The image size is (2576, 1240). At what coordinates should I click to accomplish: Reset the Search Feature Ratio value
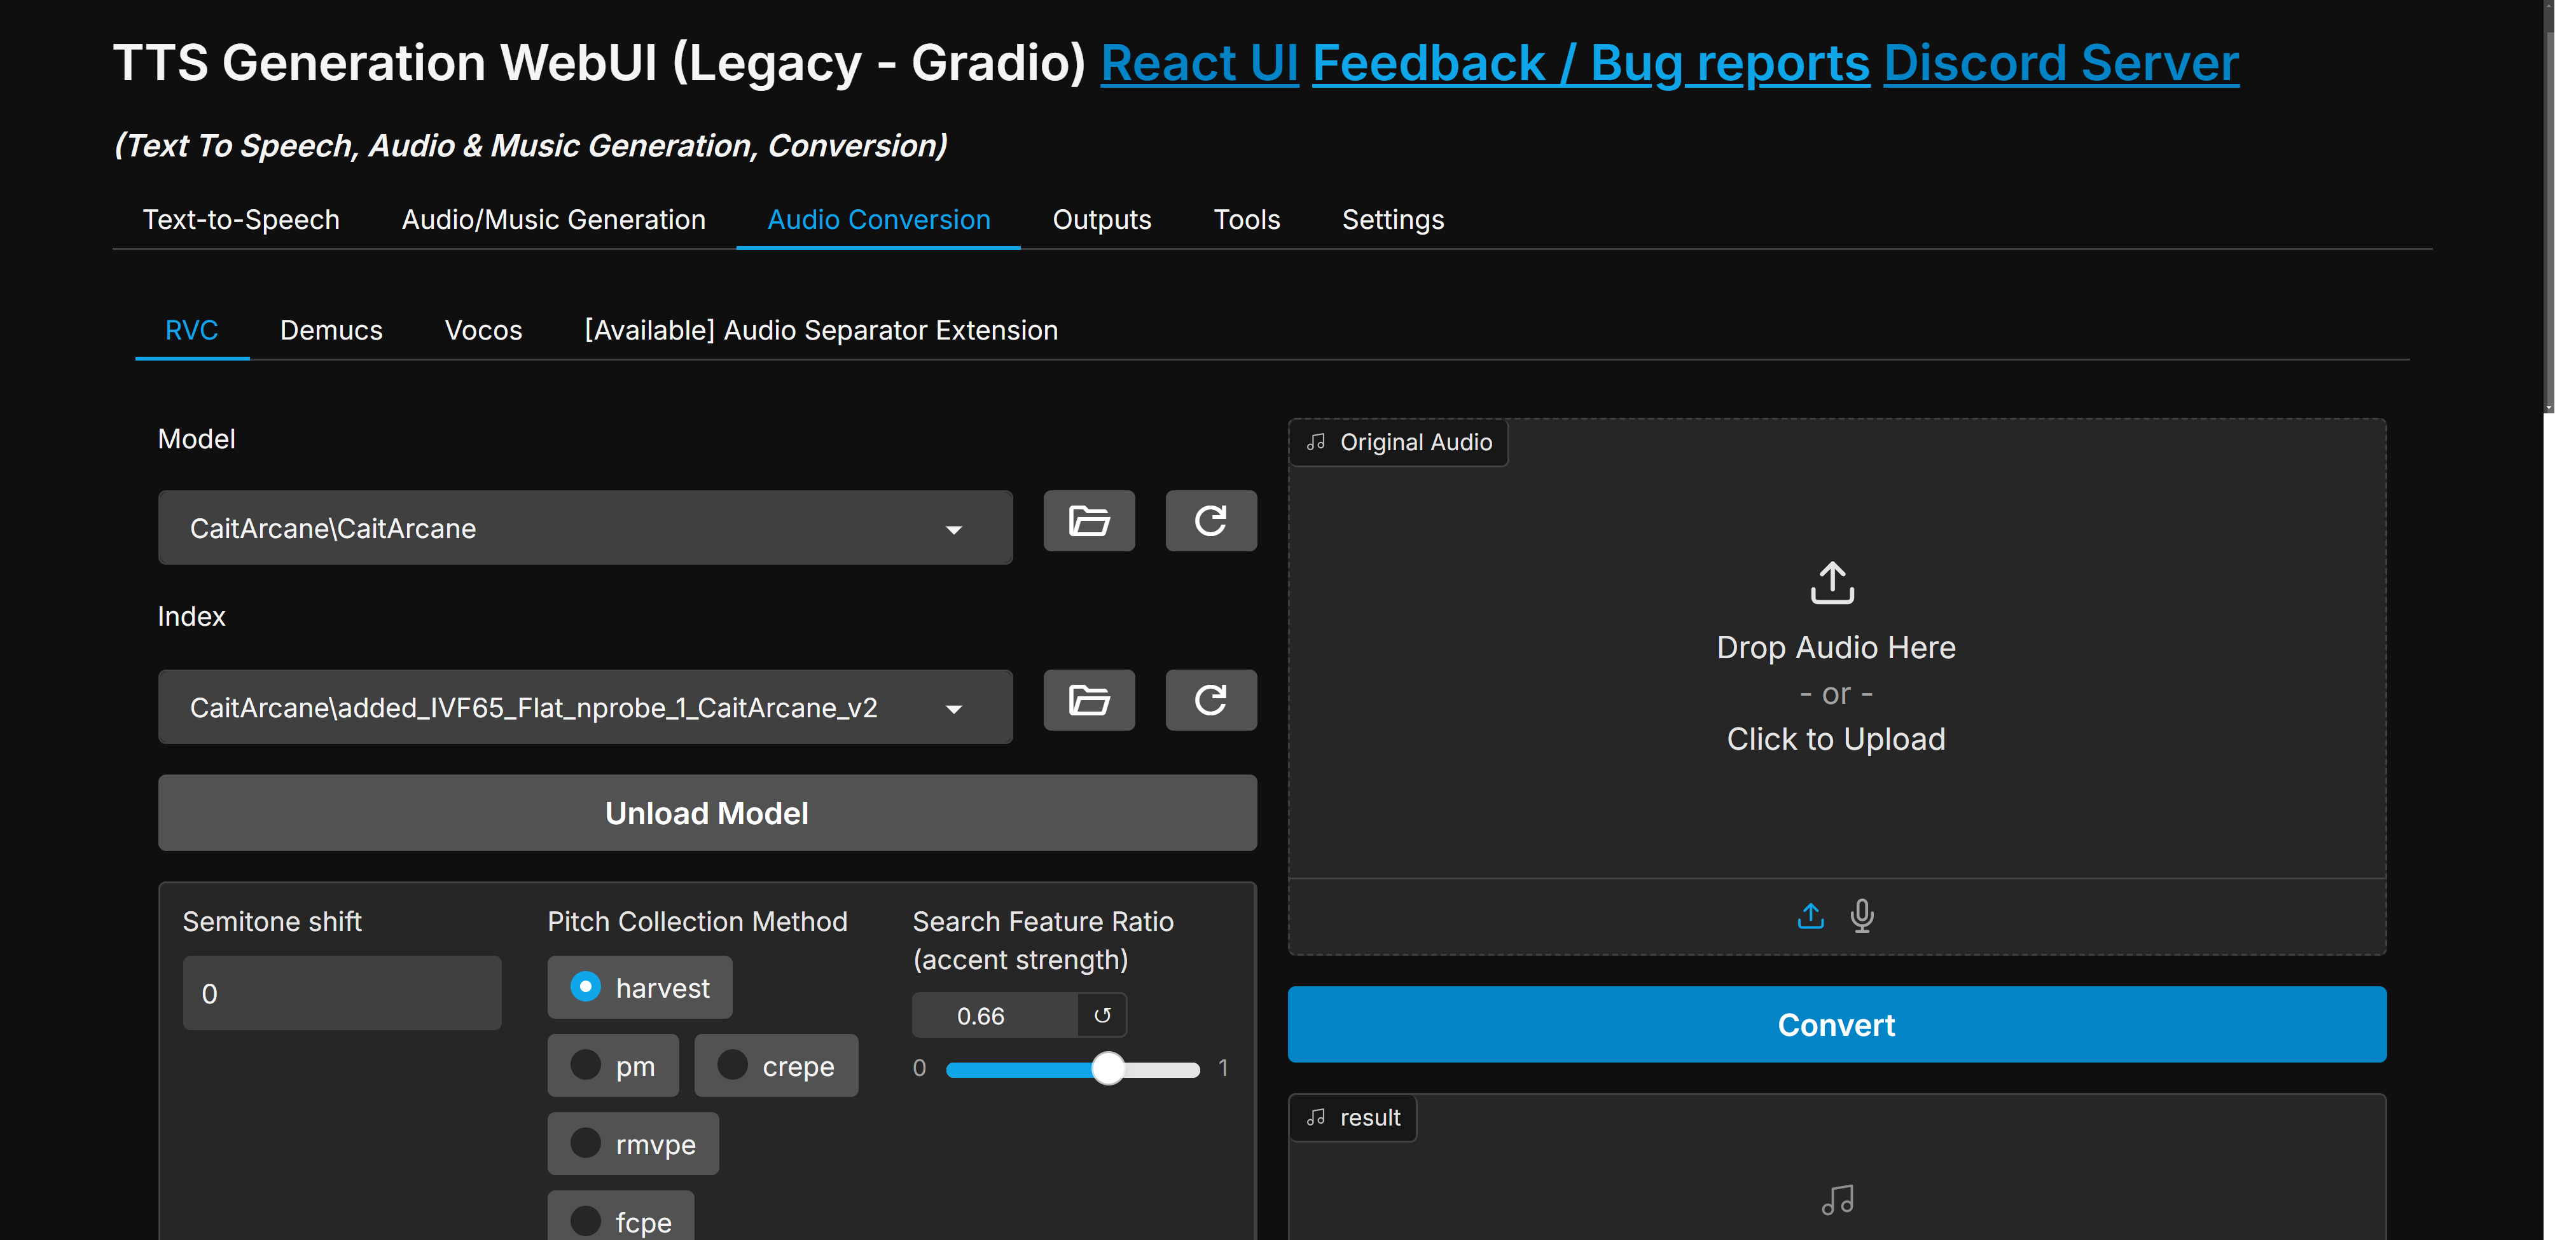pyautogui.click(x=1102, y=1016)
